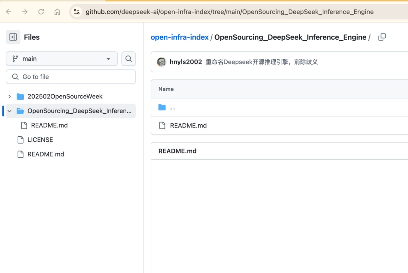Viewport: 408px width, 273px height.
Task: Open the browser home icon
Action: pos(57,12)
